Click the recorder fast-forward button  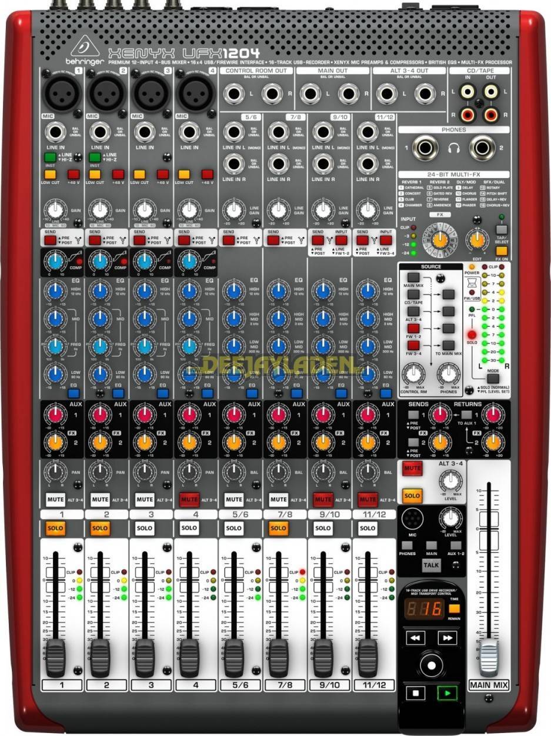(x=447, y=638)
